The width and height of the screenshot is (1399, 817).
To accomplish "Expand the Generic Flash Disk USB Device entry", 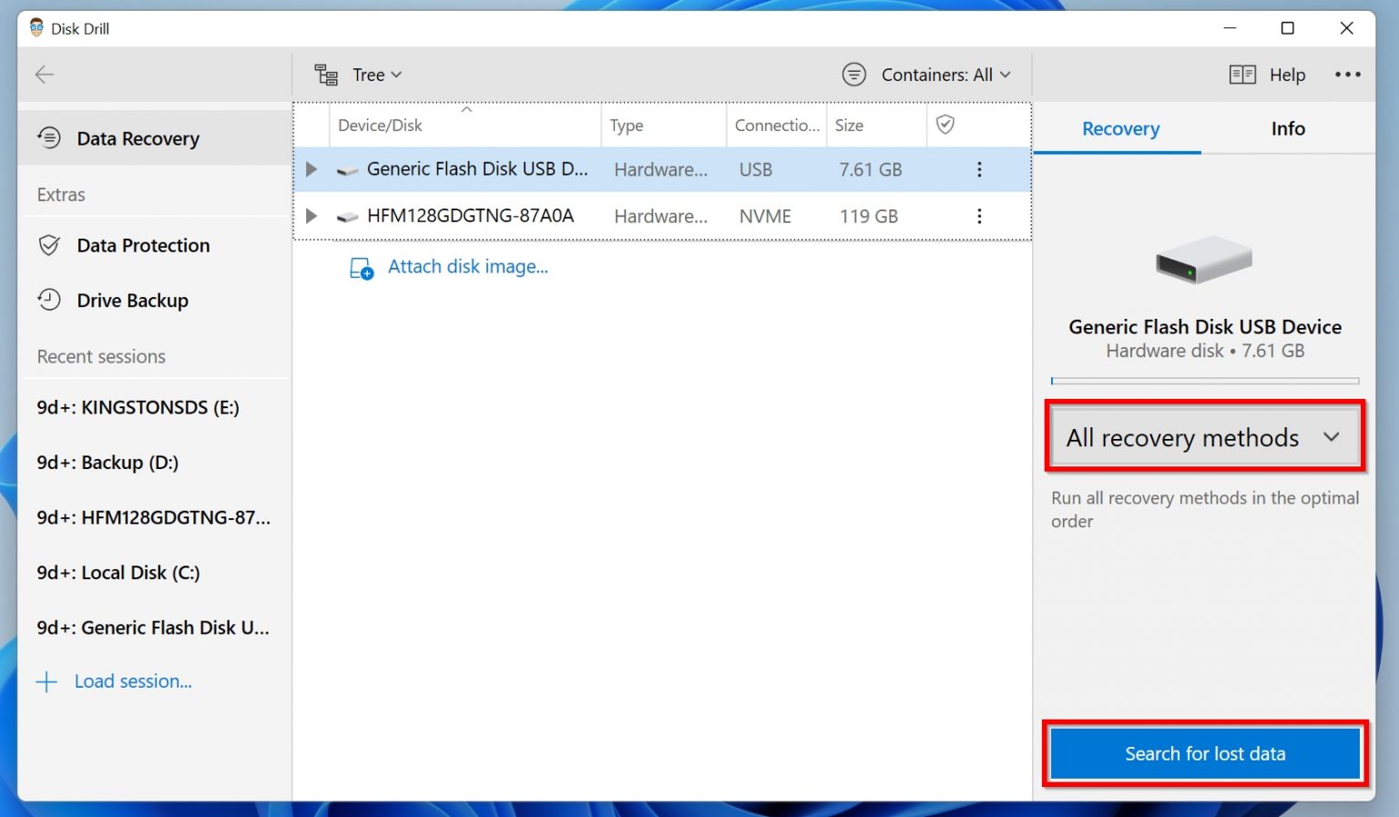I will pyautogui.click(x=311, y=169).
